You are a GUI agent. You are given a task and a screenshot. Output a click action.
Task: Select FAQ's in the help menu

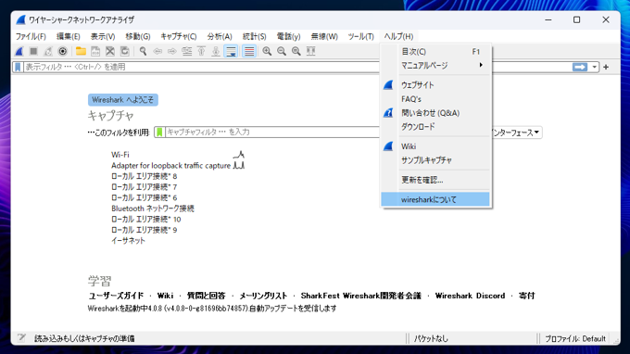[x=435, y=99]
